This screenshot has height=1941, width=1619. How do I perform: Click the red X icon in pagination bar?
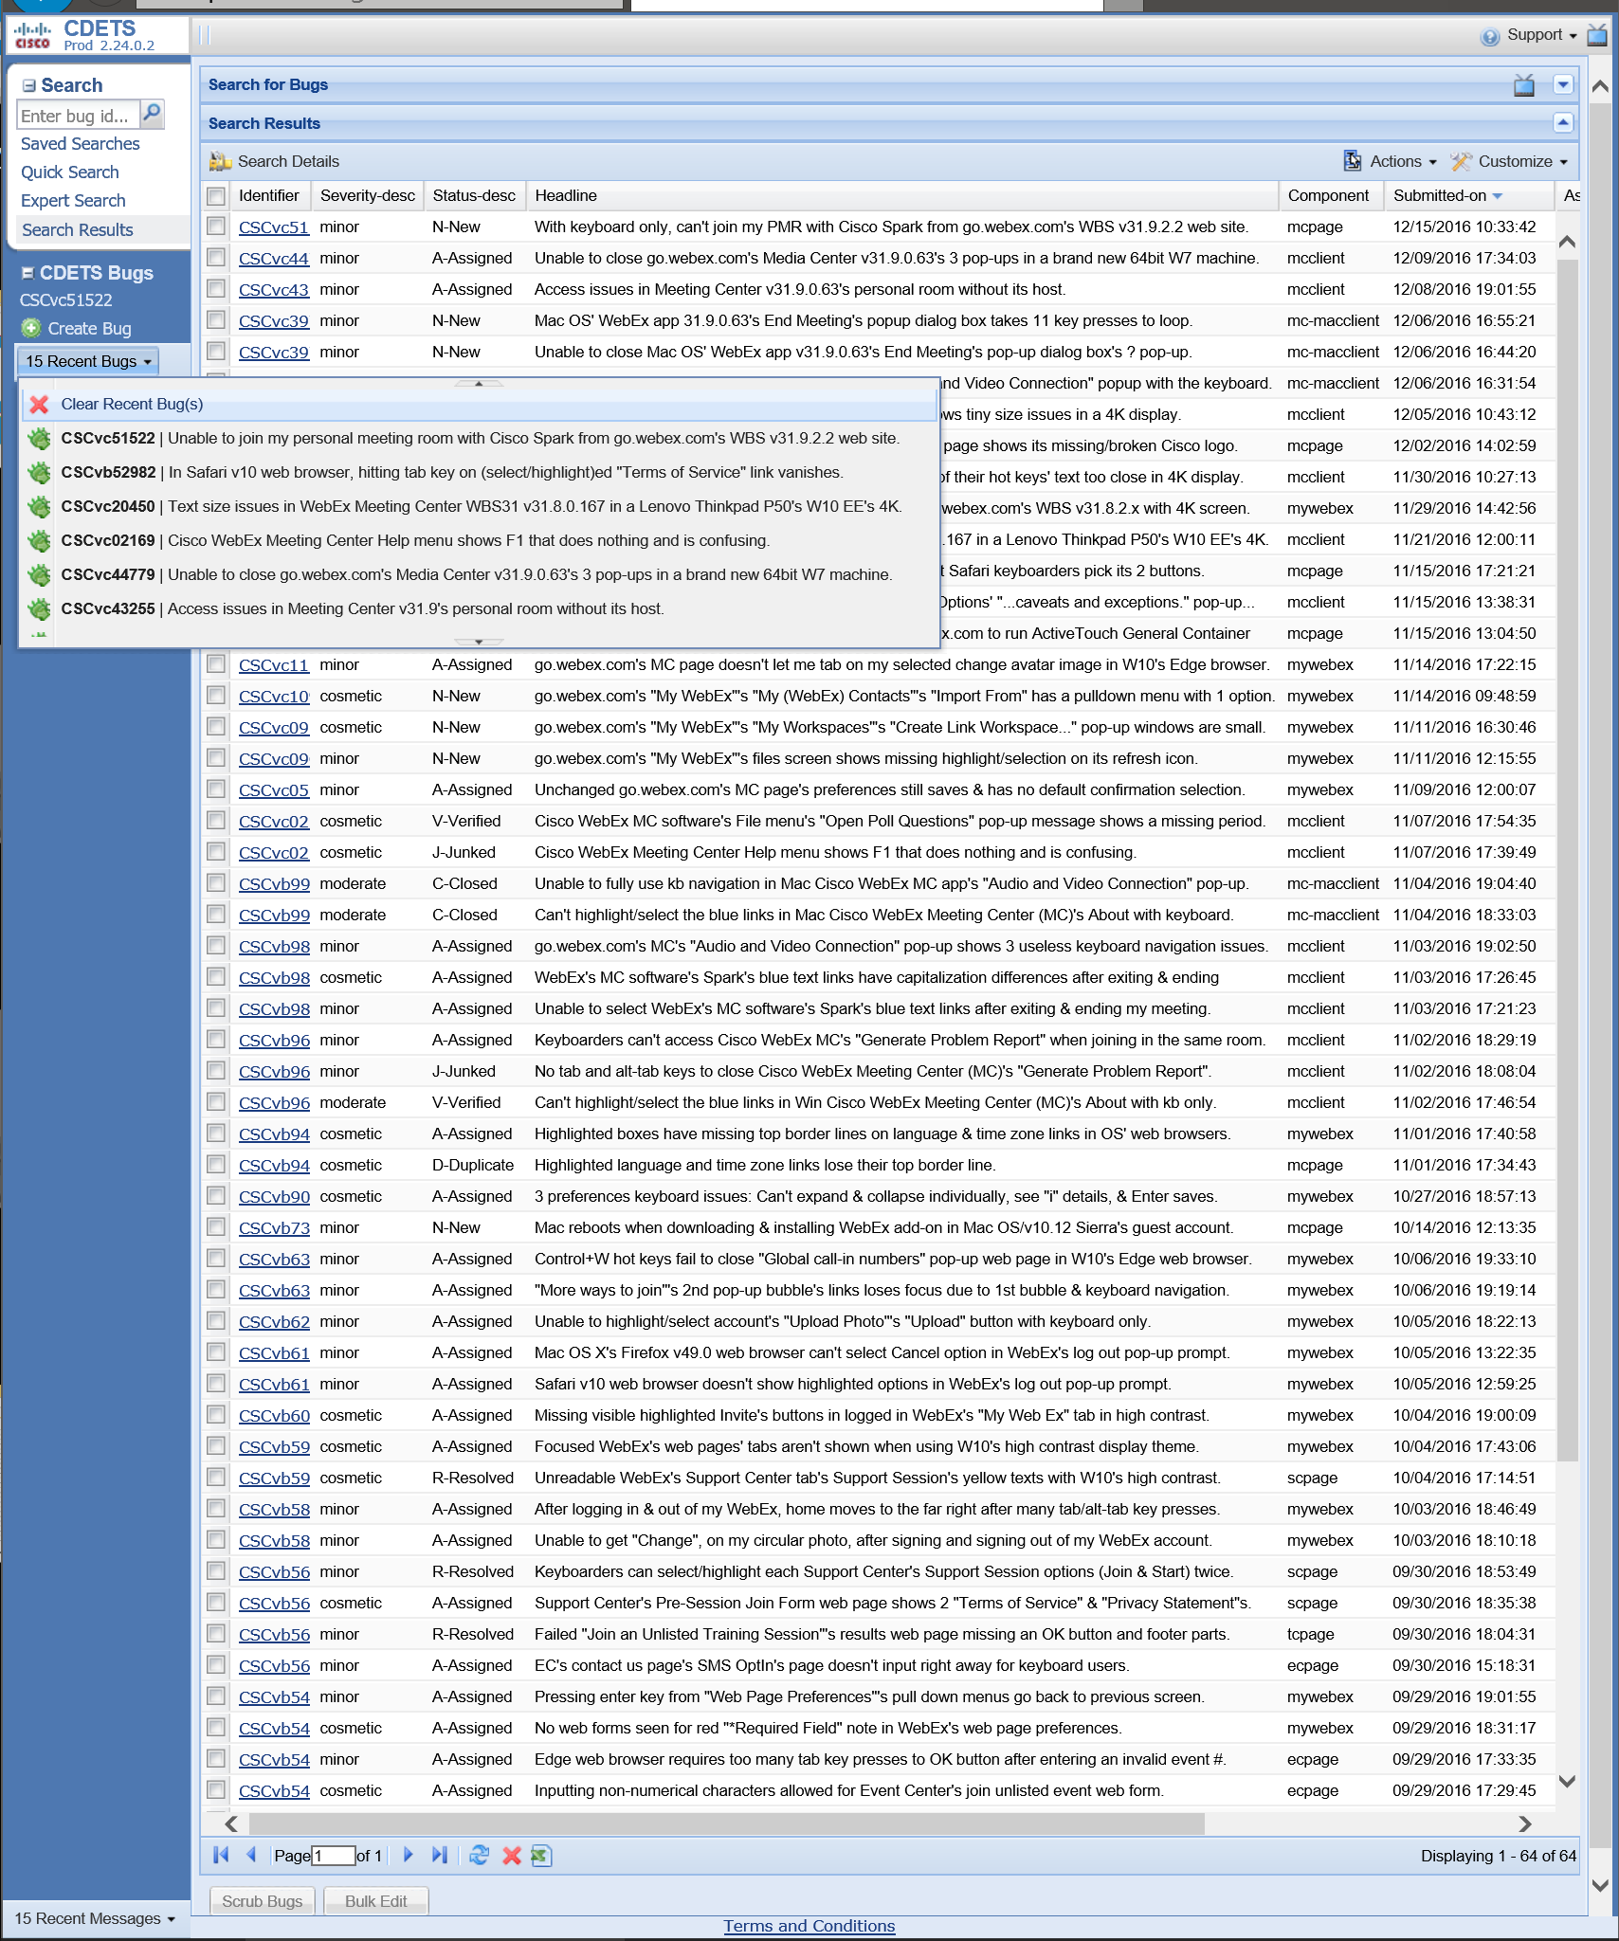click(512, 1856)
